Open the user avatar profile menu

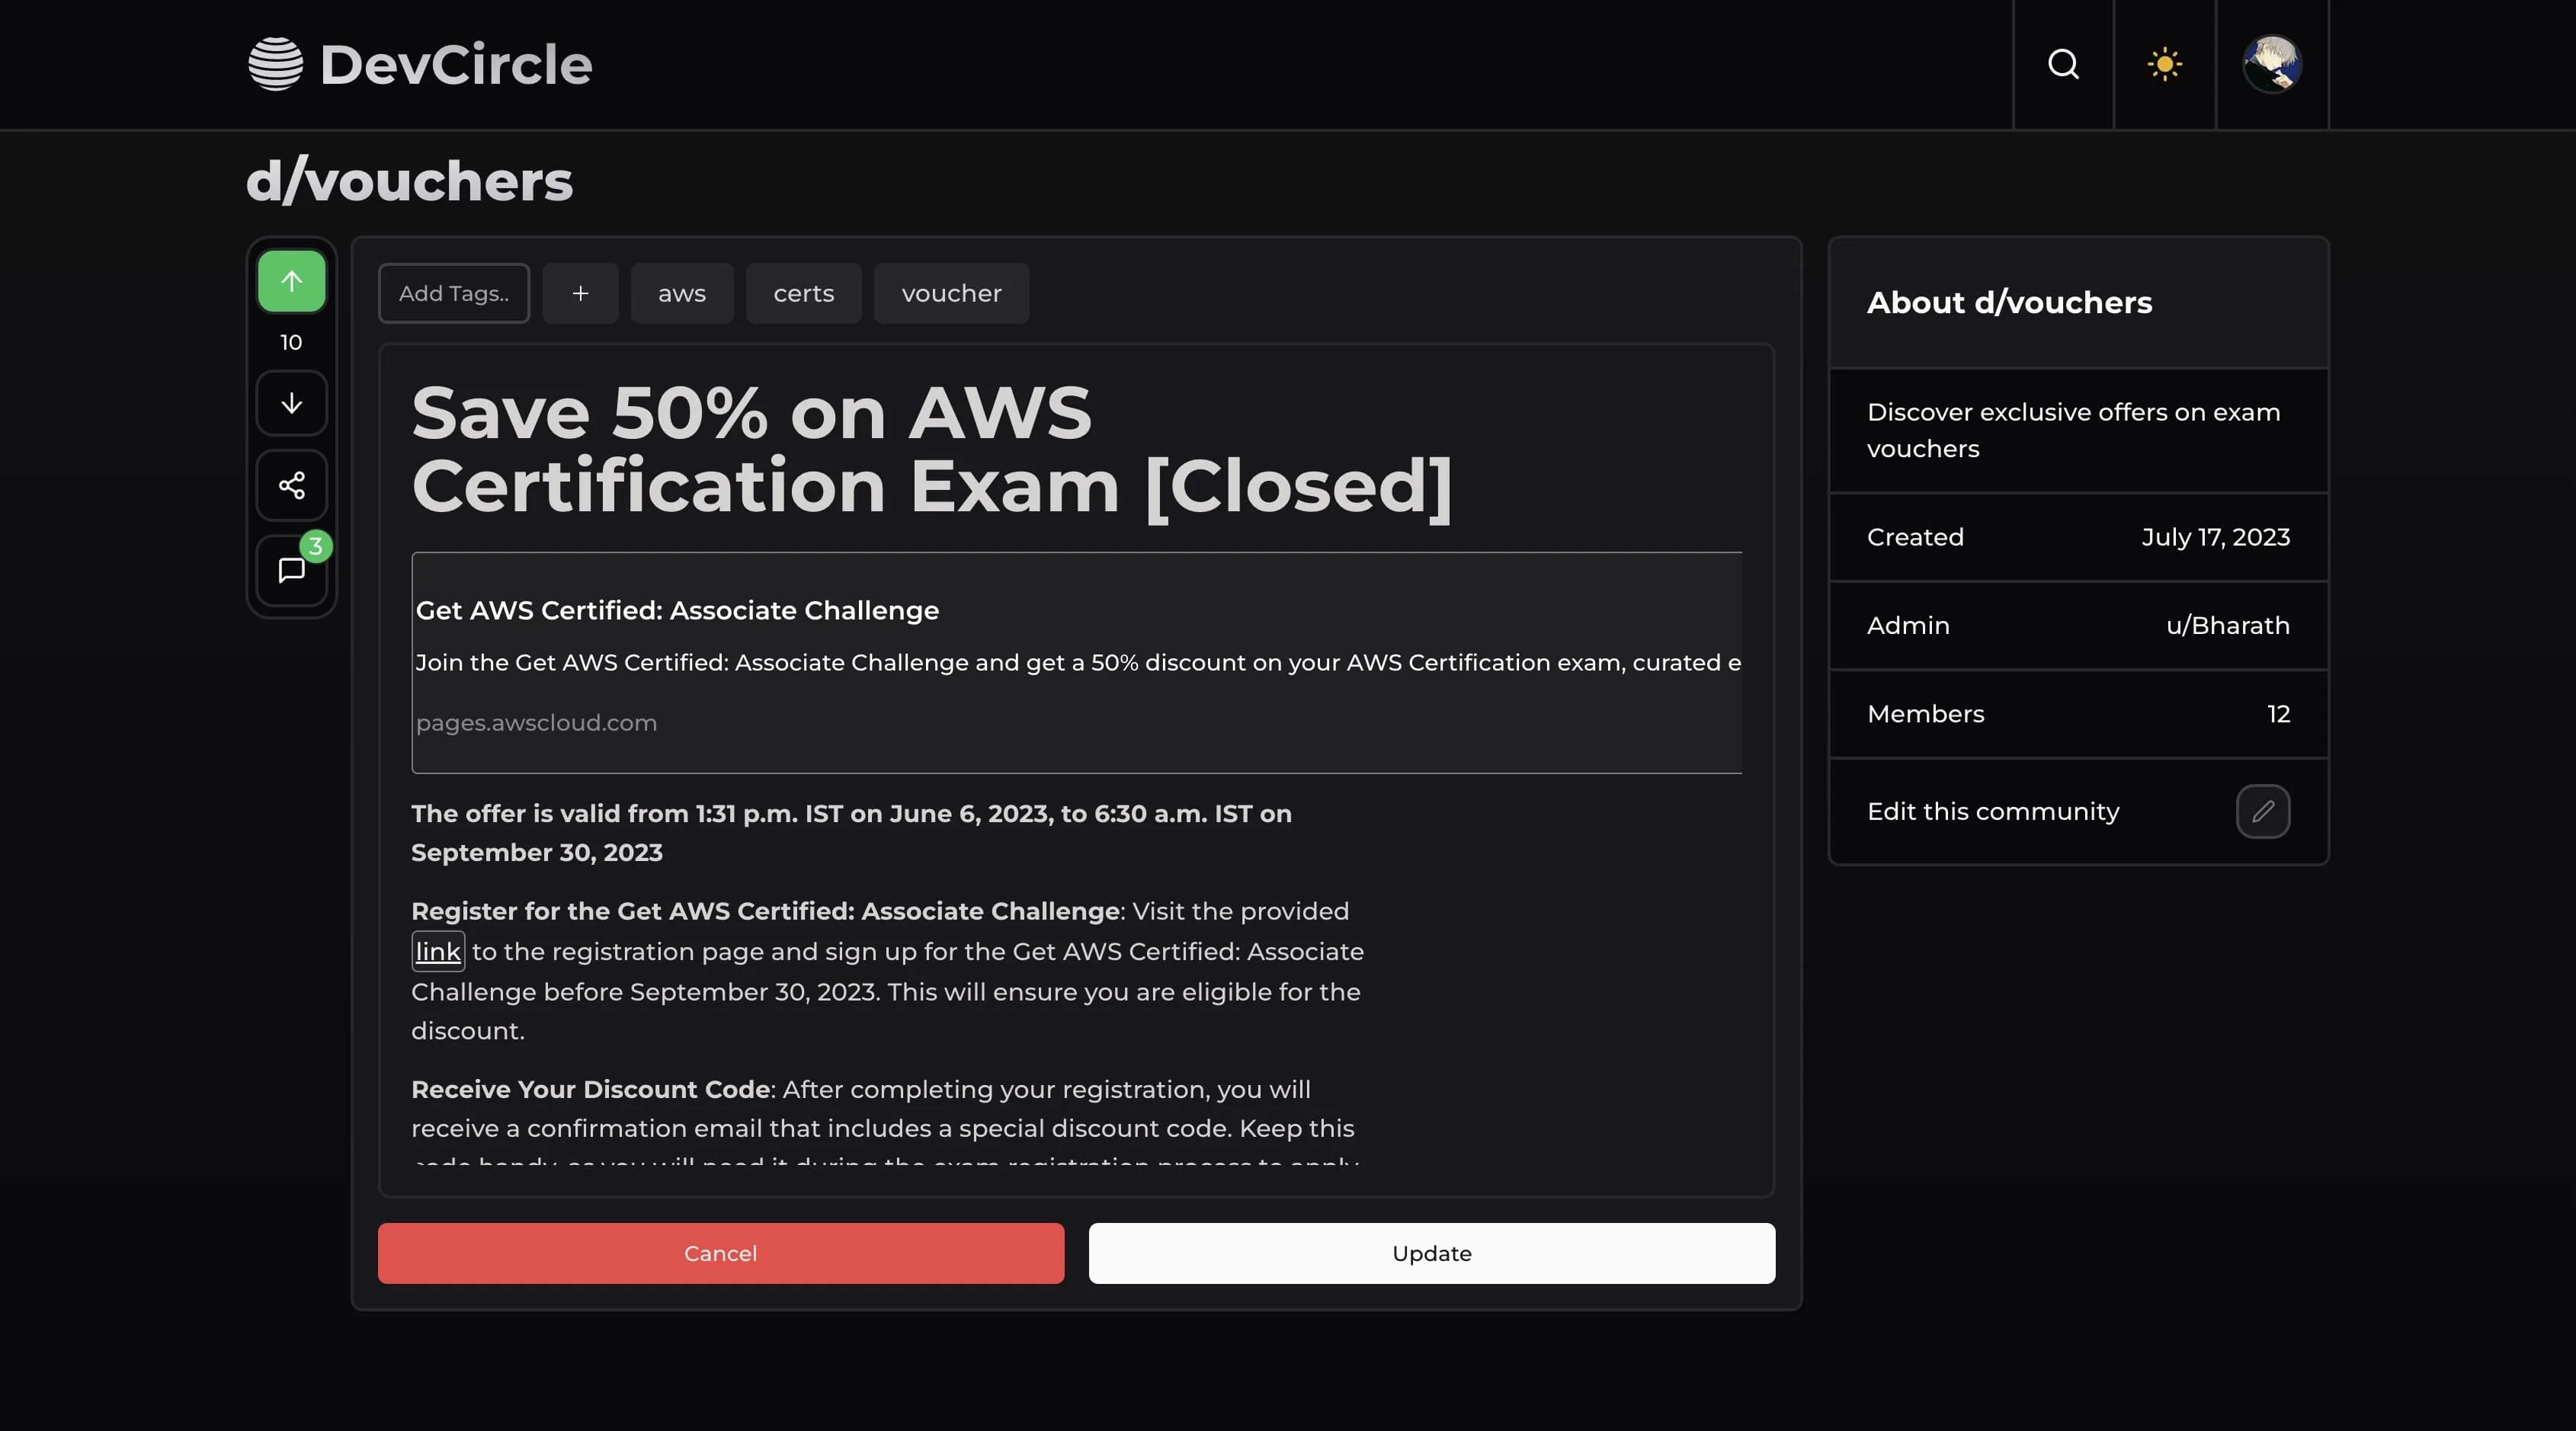pyautogui.click(x=2272, y=64)
